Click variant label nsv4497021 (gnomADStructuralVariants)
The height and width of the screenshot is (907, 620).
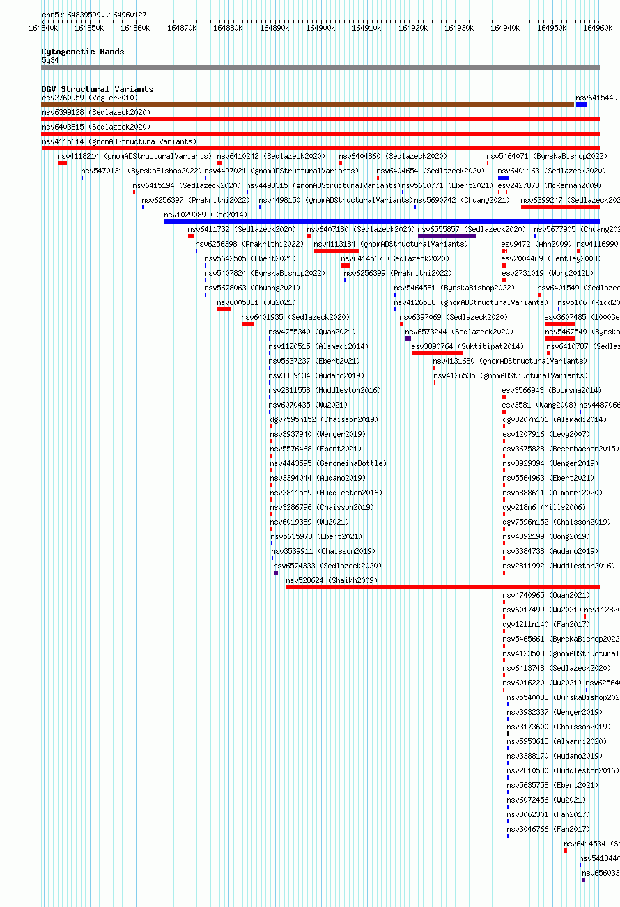coord(281,171)
